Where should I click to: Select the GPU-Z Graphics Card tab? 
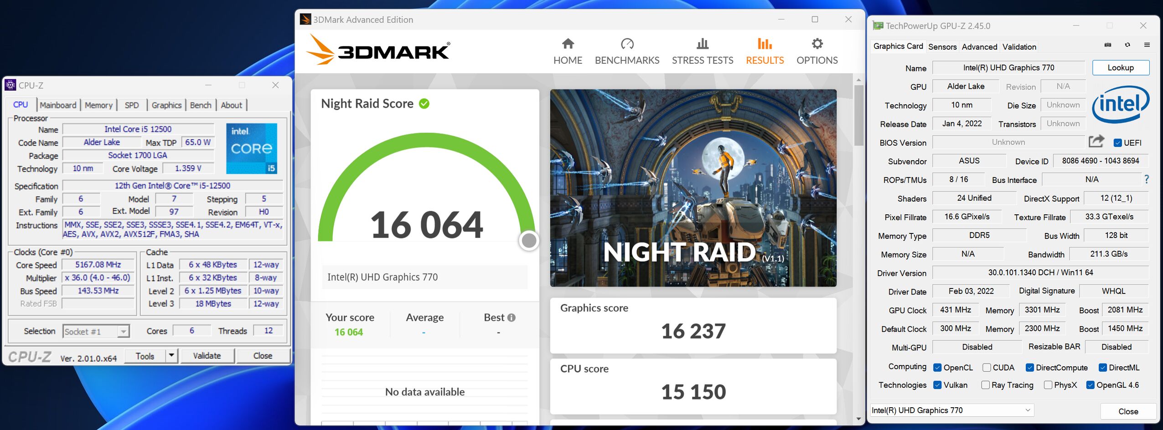[898, 46]
